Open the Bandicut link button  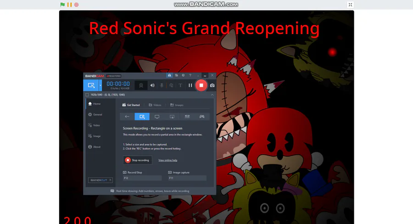pyautogui.click(x=100, y=180)
